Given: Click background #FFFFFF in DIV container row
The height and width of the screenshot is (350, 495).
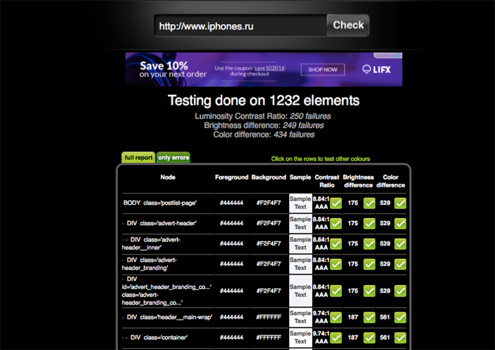Looking at the screenshot, I should [268, 338].
